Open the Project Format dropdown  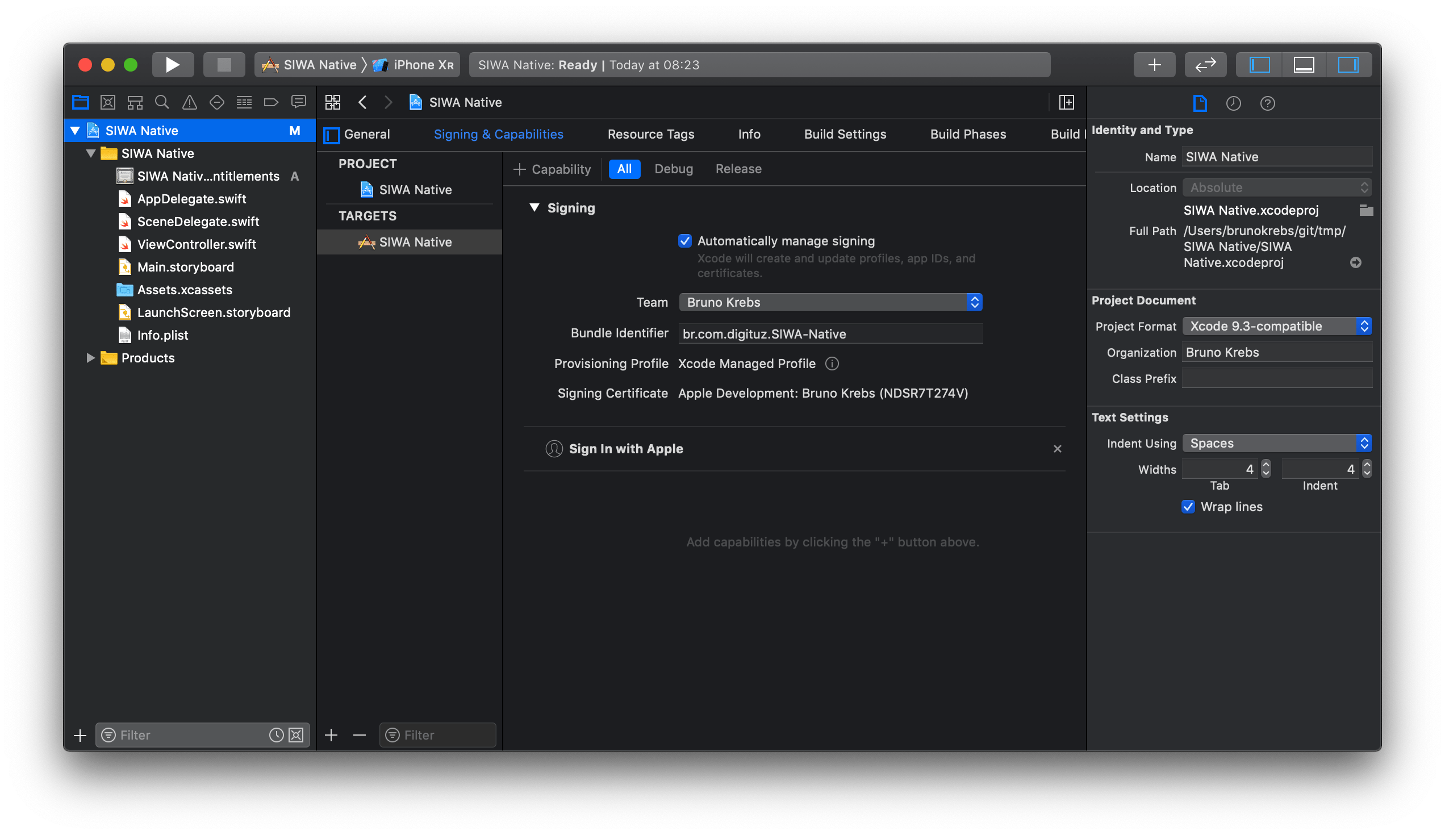pos(1276,326)
